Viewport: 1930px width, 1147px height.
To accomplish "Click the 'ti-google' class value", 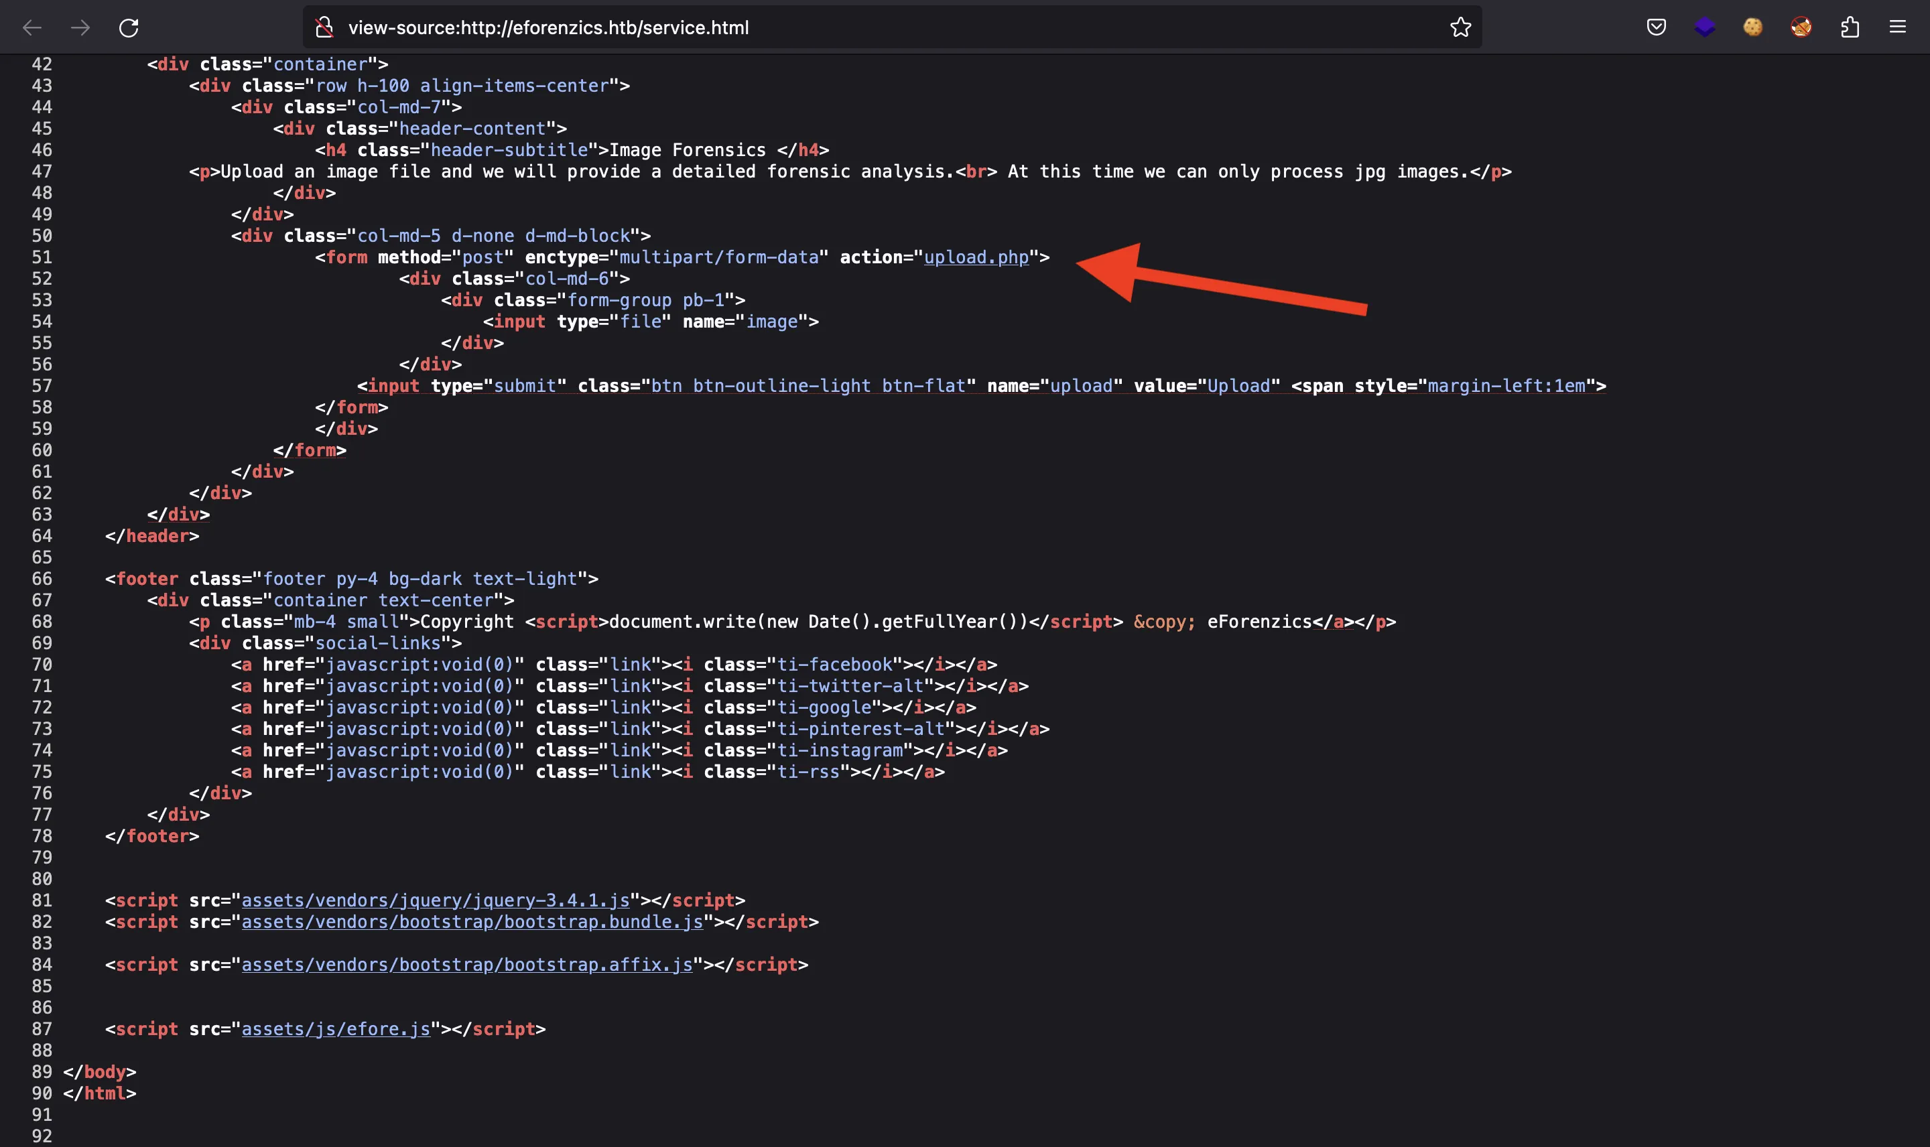I will 825,707.
